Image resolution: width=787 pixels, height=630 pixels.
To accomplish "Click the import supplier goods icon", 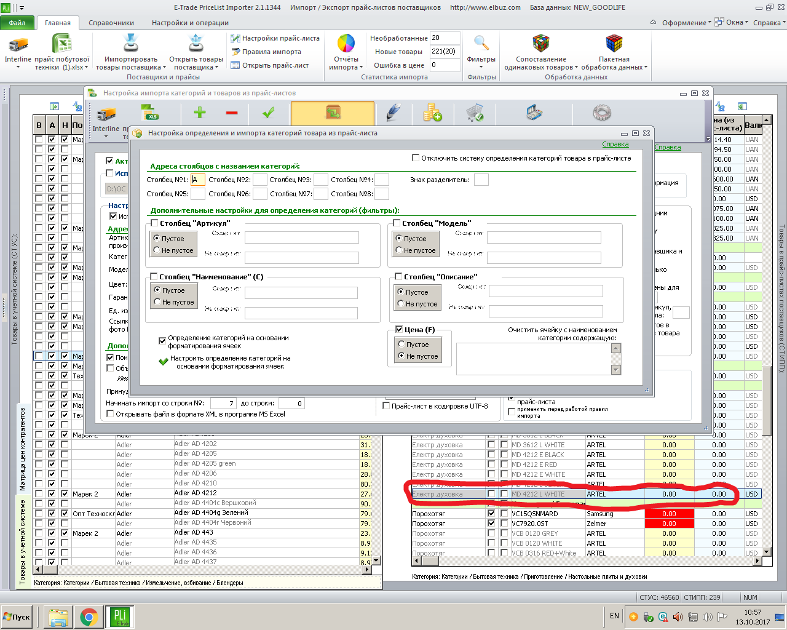I will pos(131,44).
